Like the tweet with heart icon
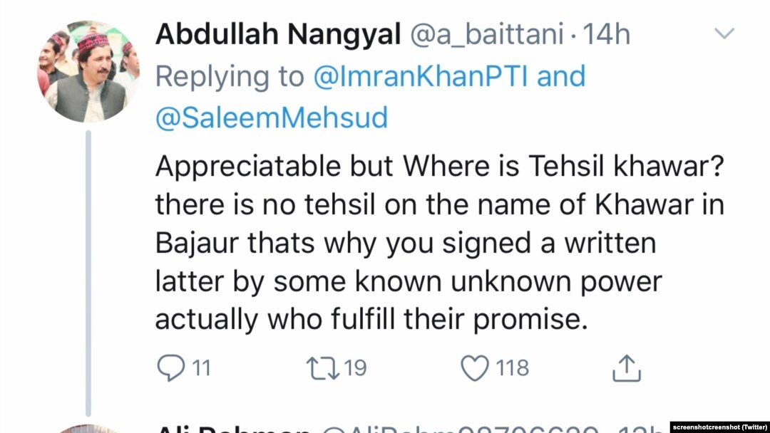Viewport: 770px width, 433px height. point(475,367)
